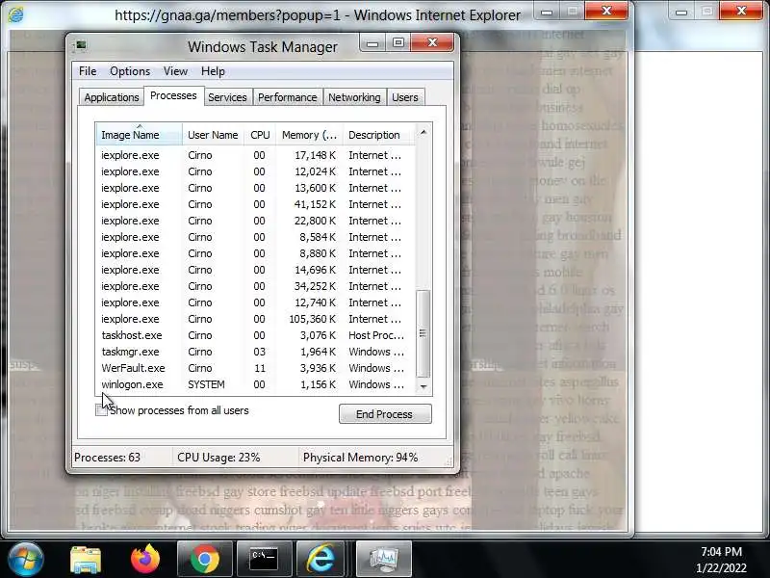Close the front Internet Explorer popup window
Image resolution: width=770 pixels, height=578 pixels.
pyautogui.click(x=607, y=11)
